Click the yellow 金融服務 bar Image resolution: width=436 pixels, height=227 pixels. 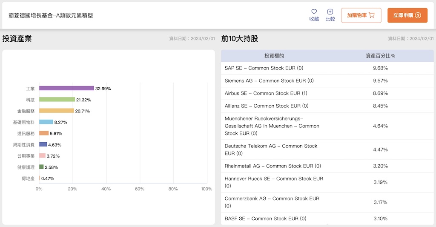(56, 111)
